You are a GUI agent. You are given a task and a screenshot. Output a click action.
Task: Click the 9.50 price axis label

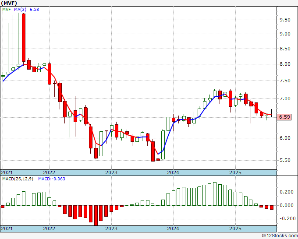285,20
